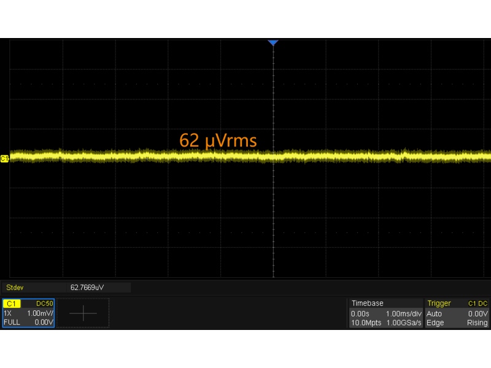This screenshot has width=491, height=368.
Task: Click the blue trigger position marker at top
Action: (x=273, y=42)
